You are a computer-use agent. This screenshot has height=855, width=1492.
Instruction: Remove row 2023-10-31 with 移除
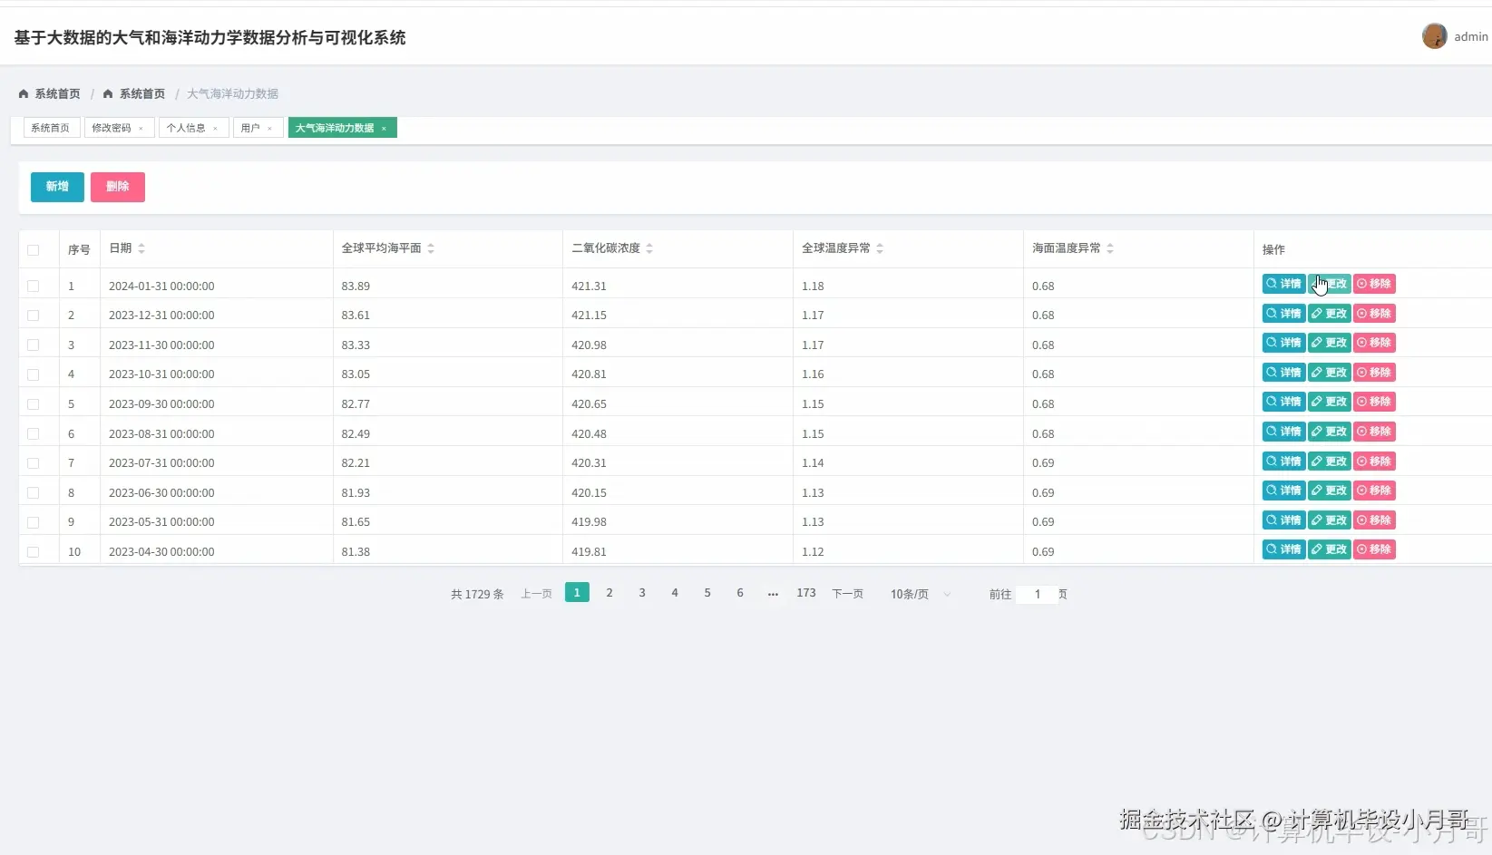1374,373
